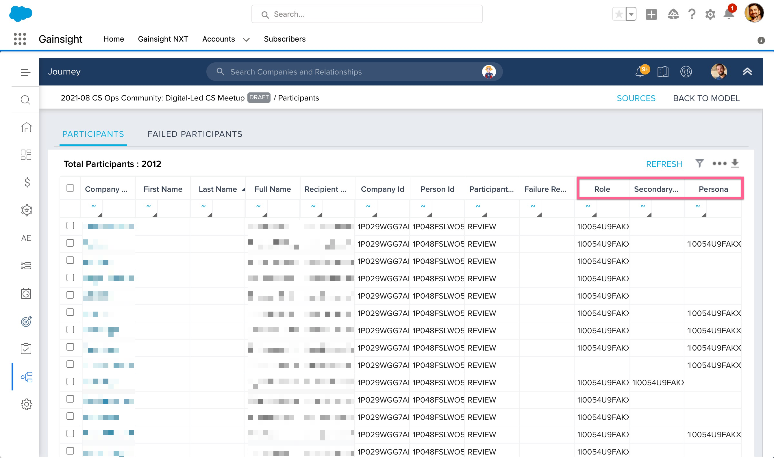
Task: Check the first participant row checkbox
Action: [70, 226]
